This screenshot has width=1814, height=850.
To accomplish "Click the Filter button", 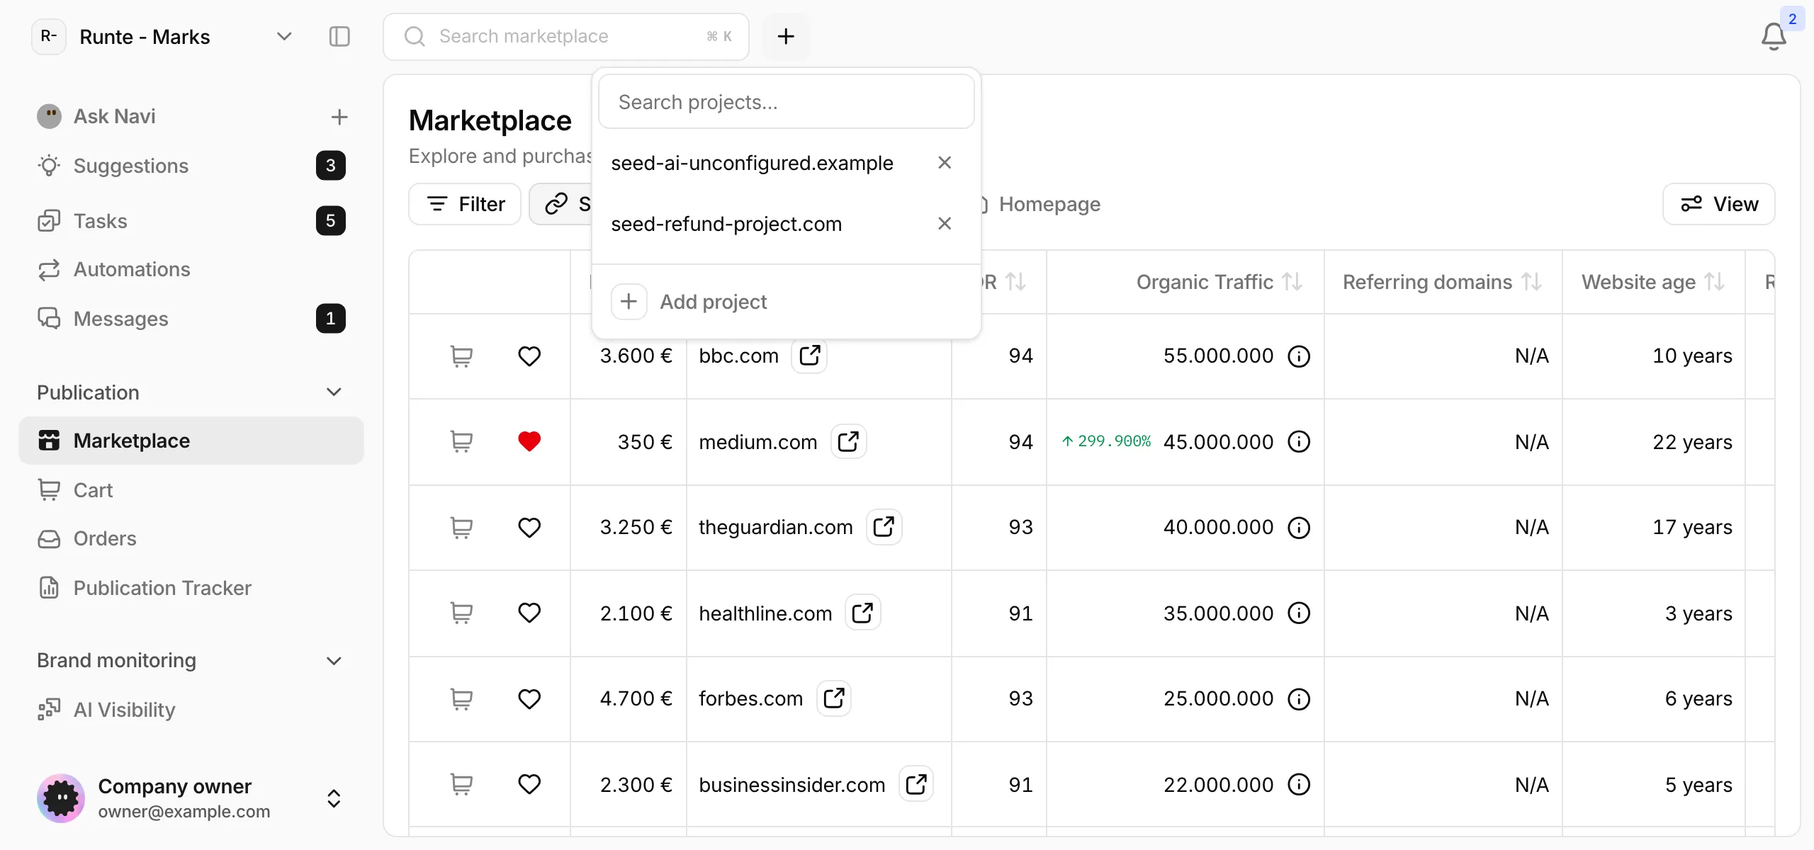I will coord(465,204).
